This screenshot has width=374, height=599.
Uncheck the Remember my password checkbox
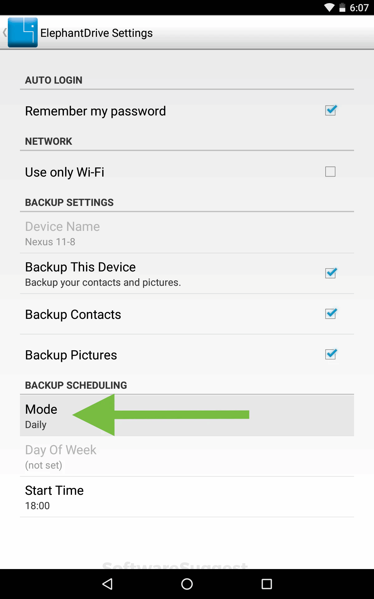pyautogui.click(x=330, y=110)
